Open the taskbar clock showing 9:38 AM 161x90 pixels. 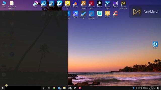pyautogui.click(x=152, y=88)
